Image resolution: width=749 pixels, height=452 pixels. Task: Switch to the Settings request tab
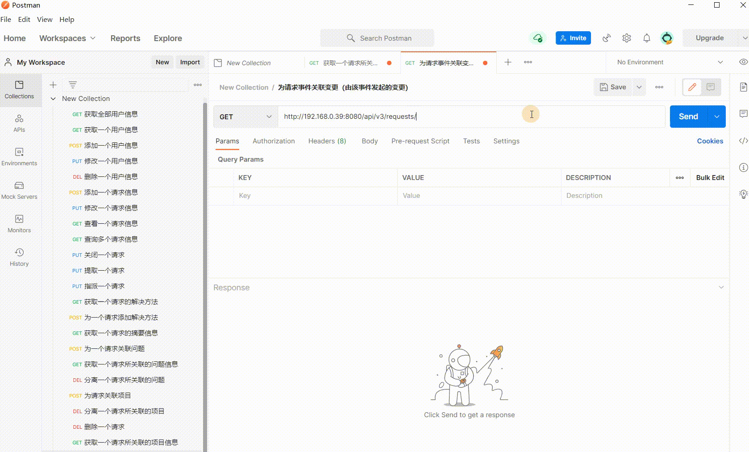506,141
